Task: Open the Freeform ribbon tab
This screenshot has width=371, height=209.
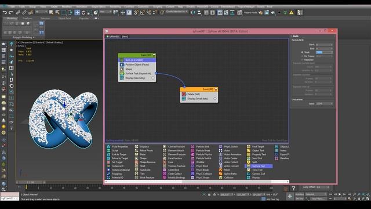Action: [27, 18]
